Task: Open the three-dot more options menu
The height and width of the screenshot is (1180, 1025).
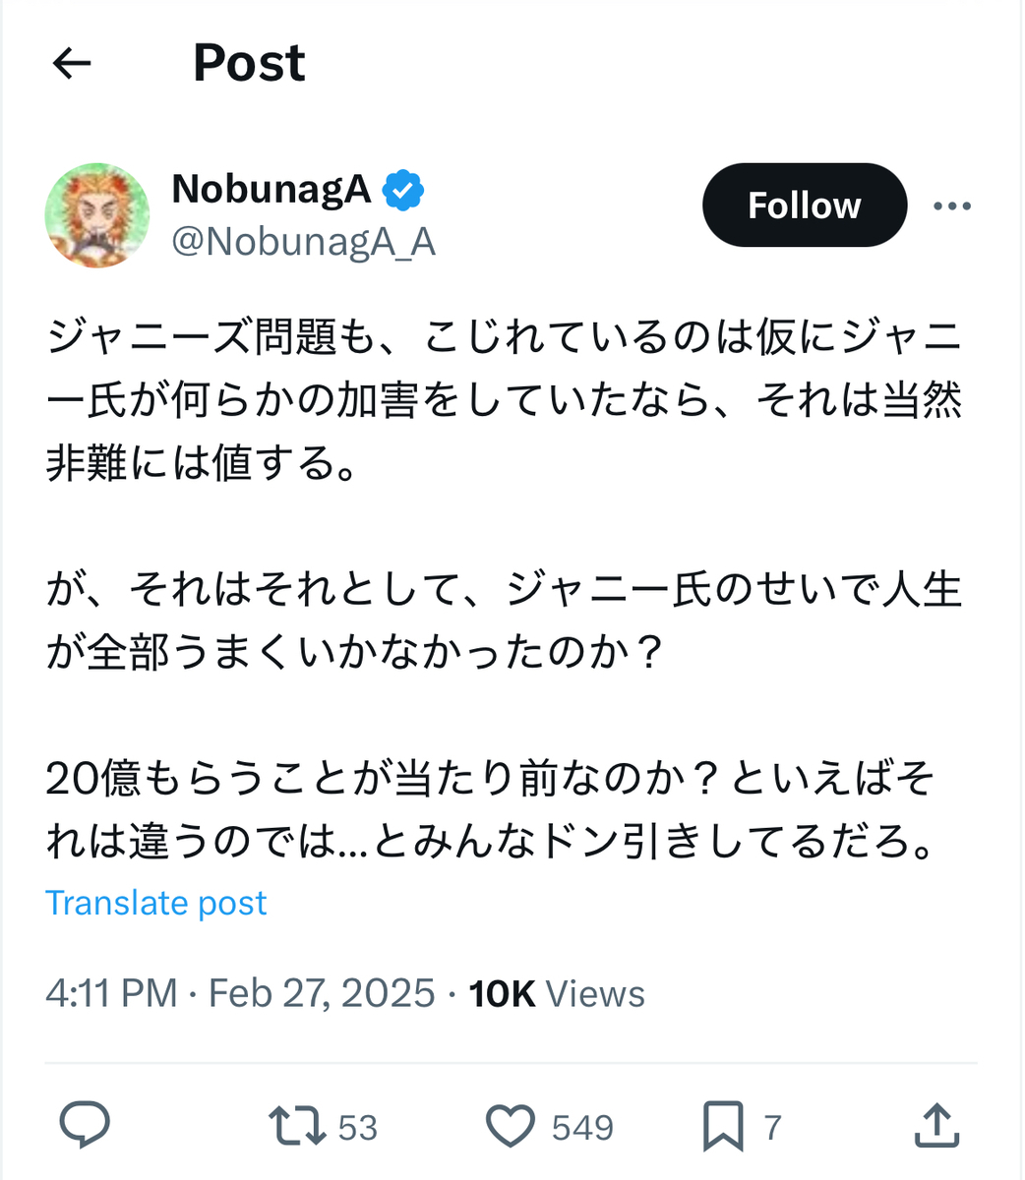Action: [951, 206]
